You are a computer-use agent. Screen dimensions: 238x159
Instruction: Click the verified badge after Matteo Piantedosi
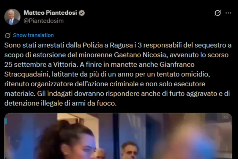82,13
